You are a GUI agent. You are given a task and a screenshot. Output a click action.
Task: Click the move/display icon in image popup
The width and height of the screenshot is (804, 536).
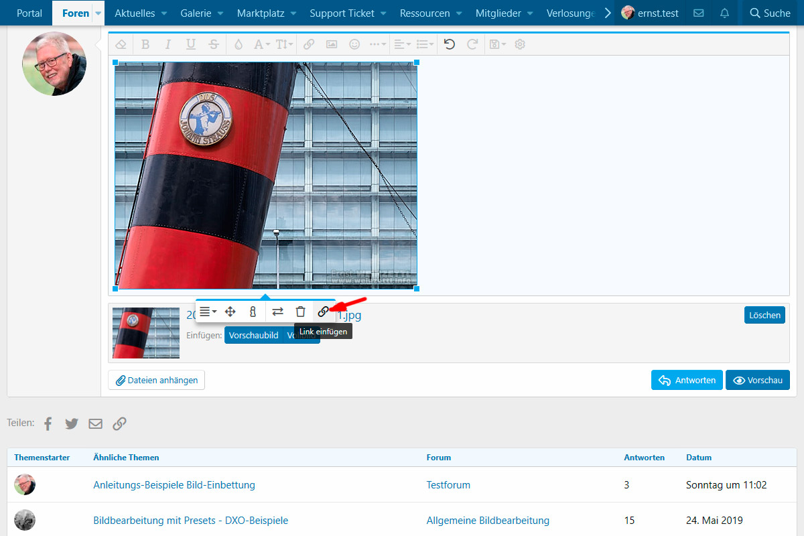point(230,312)
